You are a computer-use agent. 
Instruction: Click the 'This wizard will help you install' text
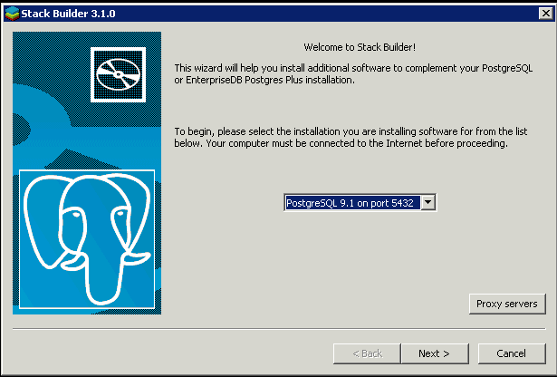[353, 74]
